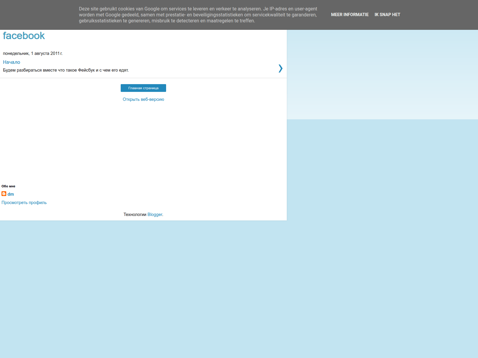Accept cookies with IK SNAP HET
478x358 pixels.
pyautogui.click(x=387, y=15)
